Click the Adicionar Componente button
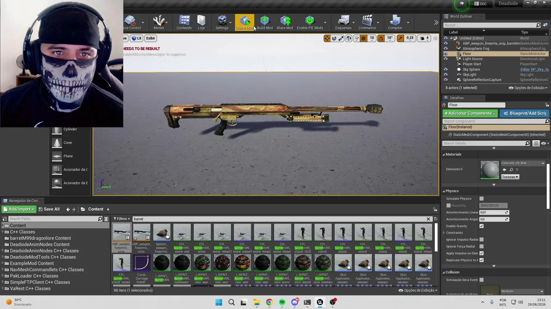551x309 pixels. click(471, 113)
